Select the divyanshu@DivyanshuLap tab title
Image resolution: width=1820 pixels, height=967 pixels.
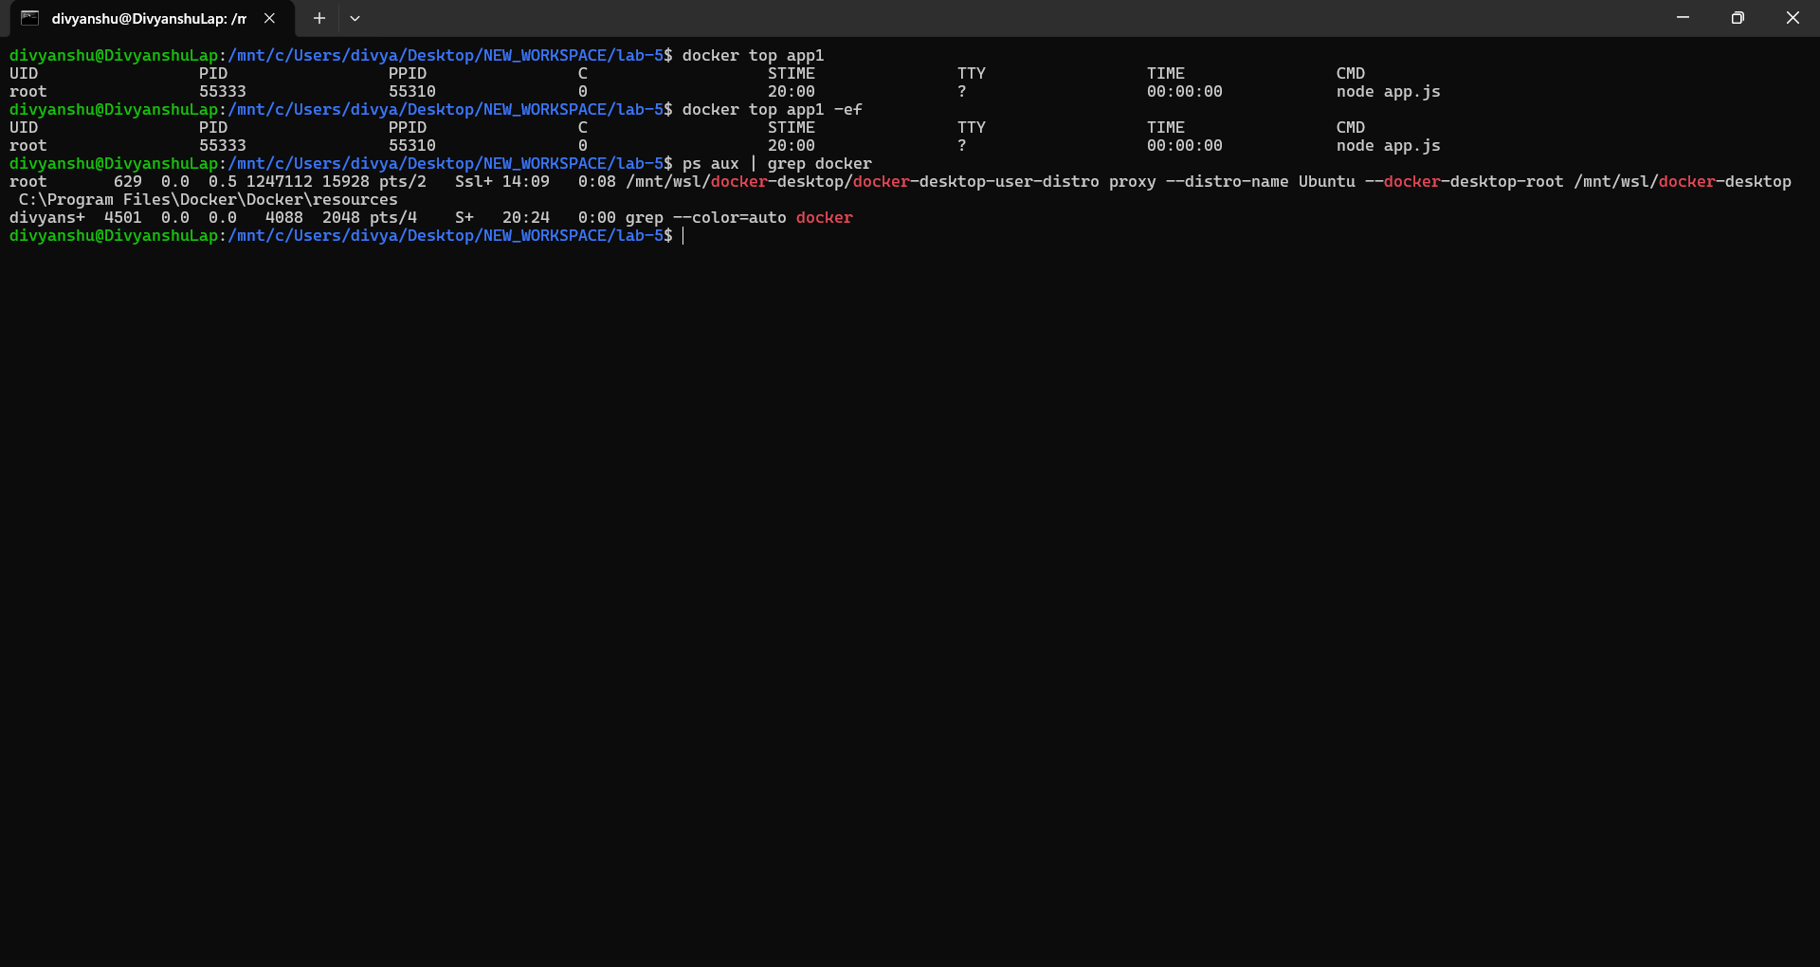[149, 19]
